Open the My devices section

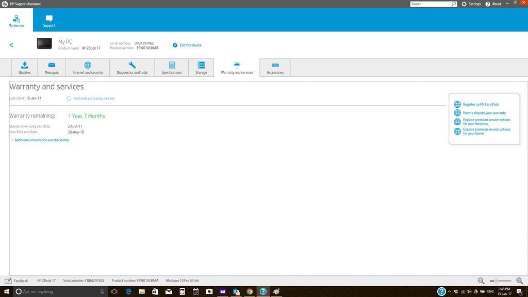16,21
